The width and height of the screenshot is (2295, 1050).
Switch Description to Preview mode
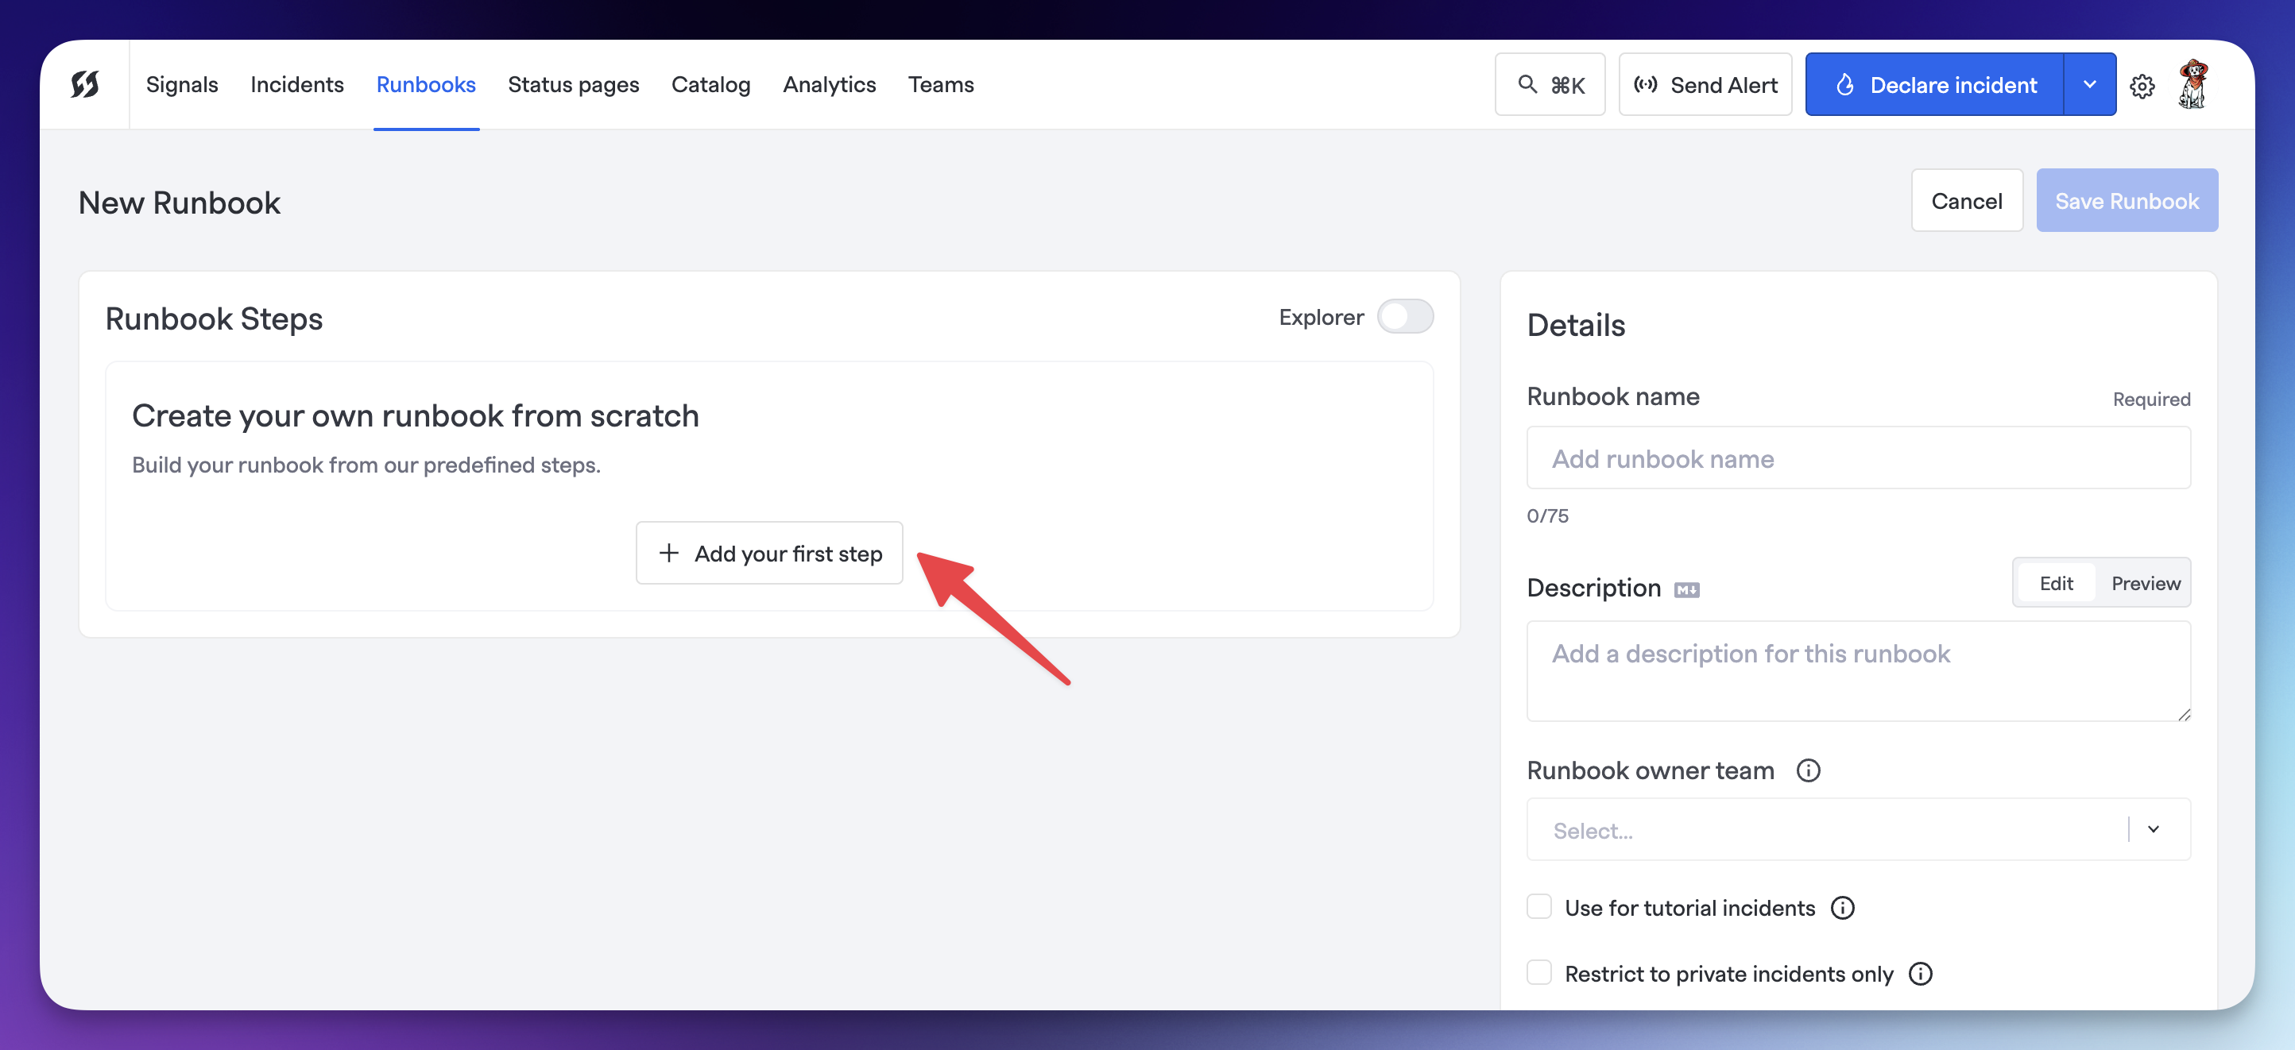tap(2146, 582)
